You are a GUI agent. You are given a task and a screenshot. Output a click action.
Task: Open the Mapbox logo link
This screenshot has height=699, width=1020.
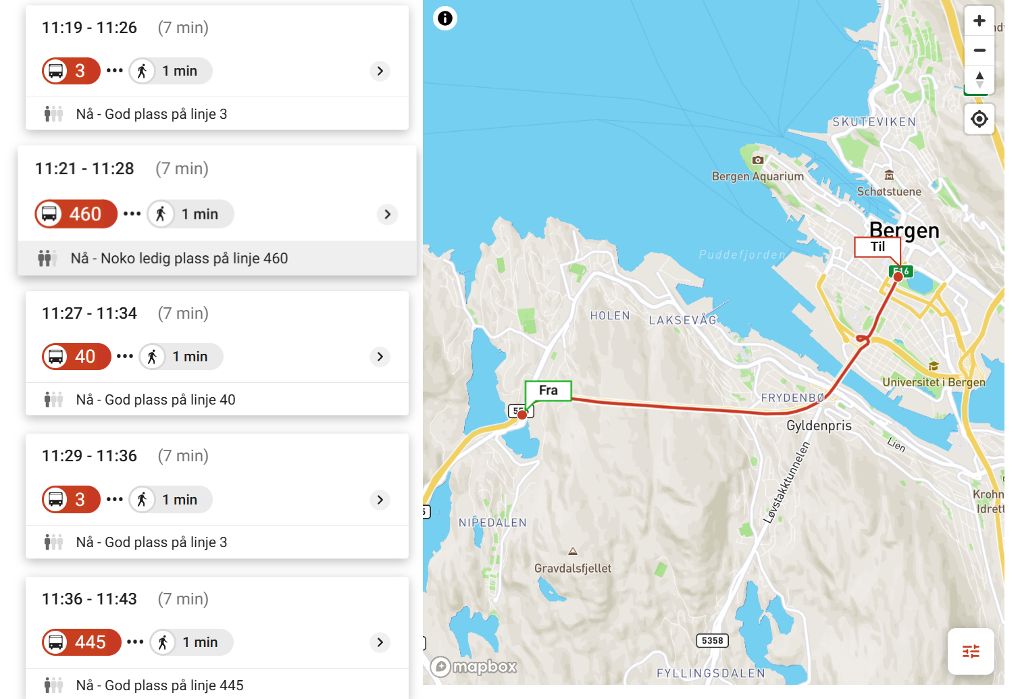coord(474,667)
